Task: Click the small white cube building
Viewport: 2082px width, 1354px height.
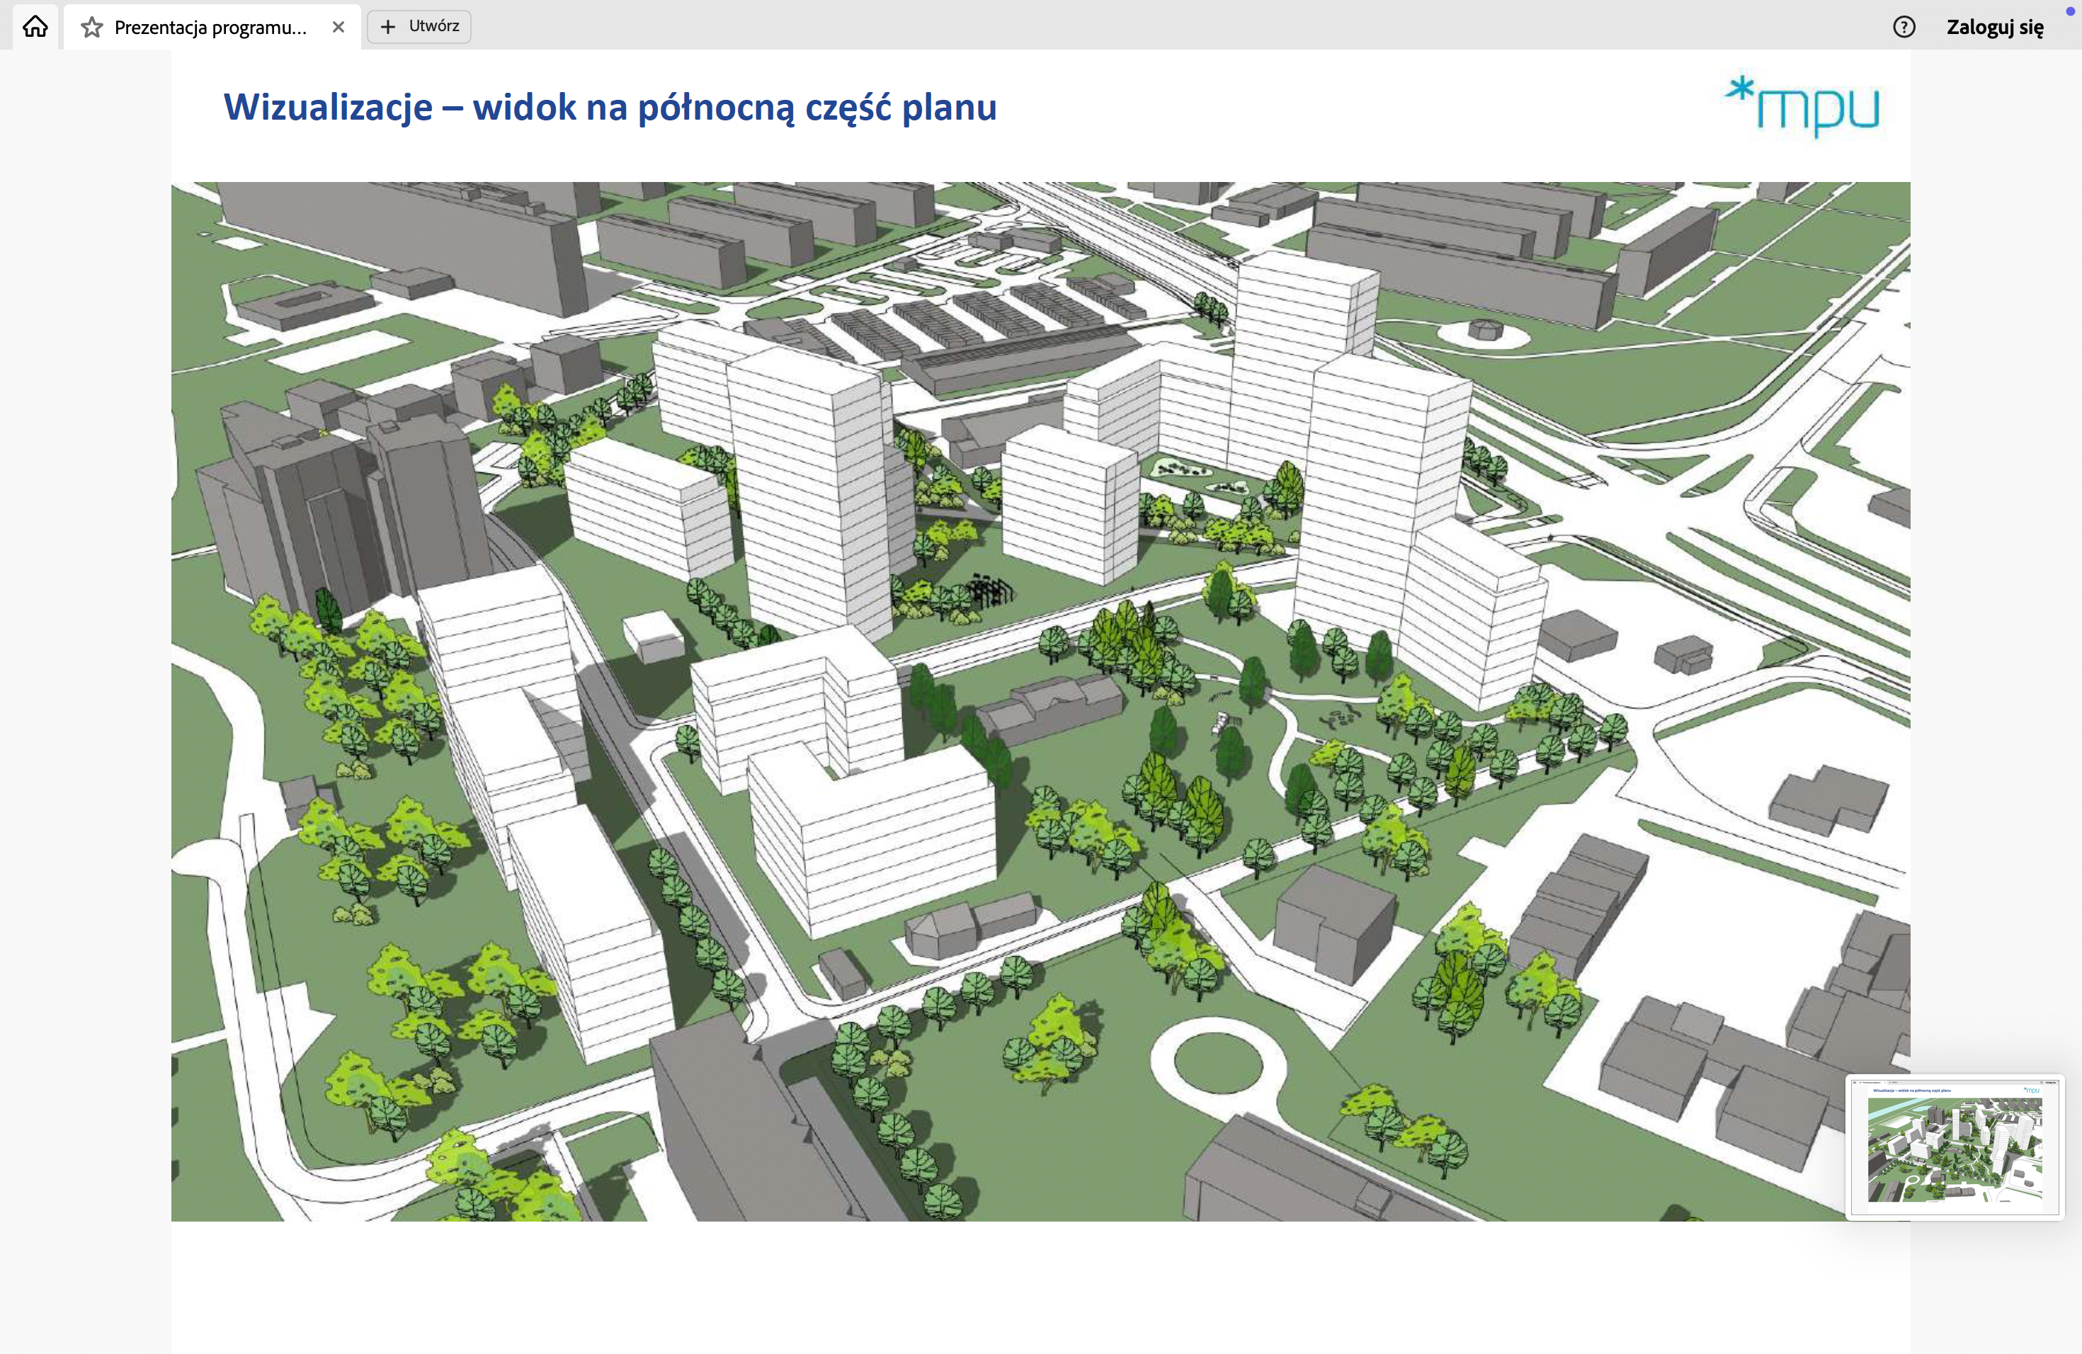Action: coord(653,636)
